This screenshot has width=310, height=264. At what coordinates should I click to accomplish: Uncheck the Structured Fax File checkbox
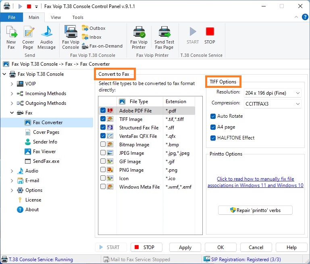(x=103, y=127)
